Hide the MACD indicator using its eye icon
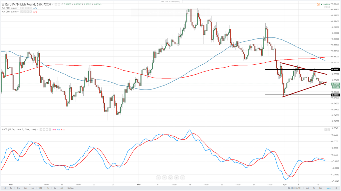Screen dimensions: 341x191 tap(41, 130)
